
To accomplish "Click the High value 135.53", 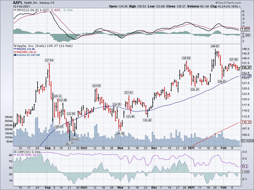I will pyautogui.click(x=141, y=6).
